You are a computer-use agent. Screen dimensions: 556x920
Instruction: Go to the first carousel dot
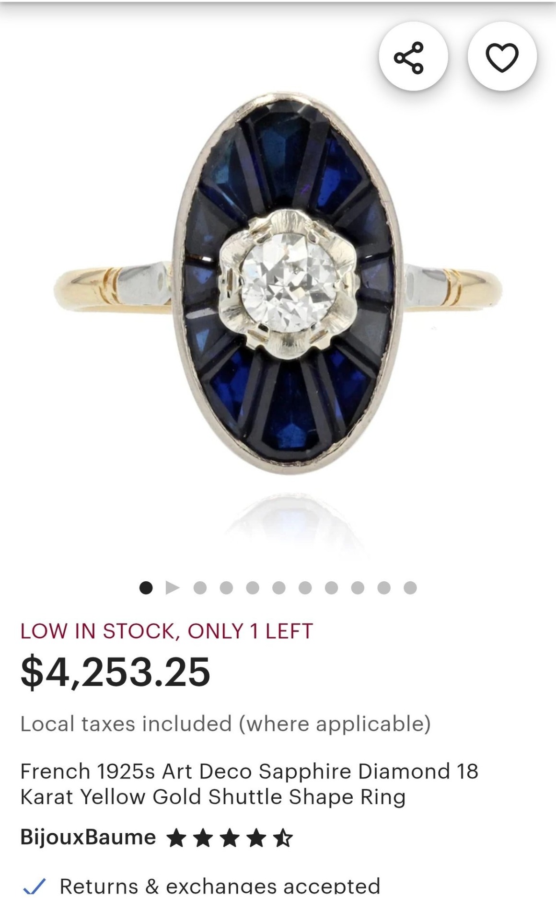tap(146, 587)
